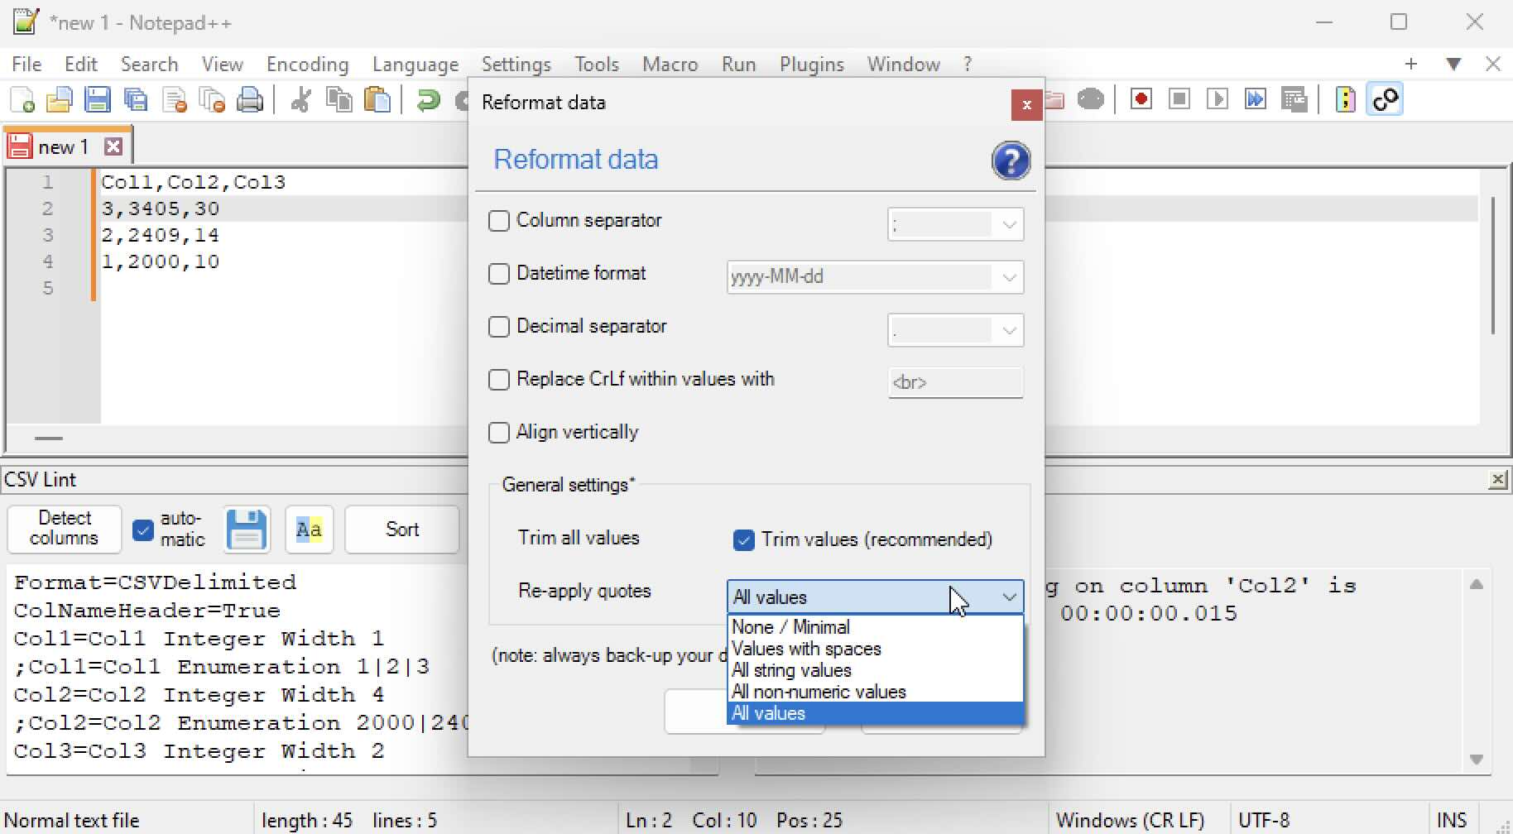The height and width of the screenshot is (834, 1513).
Task: Enable the Column separator checkbox
Action: 499,221
